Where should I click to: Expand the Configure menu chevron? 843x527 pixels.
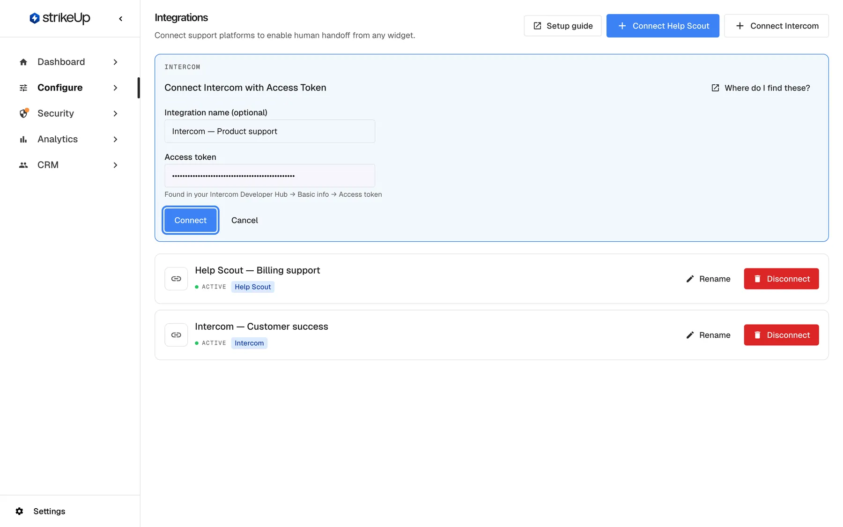click(115, 88)
